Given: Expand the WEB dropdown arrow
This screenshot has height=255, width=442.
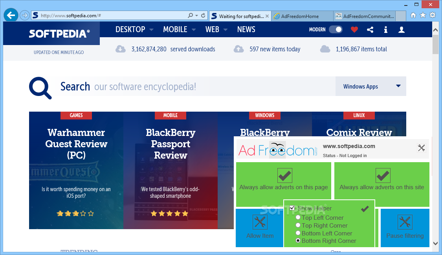Looking at the screenshot, I should (225, 29).
